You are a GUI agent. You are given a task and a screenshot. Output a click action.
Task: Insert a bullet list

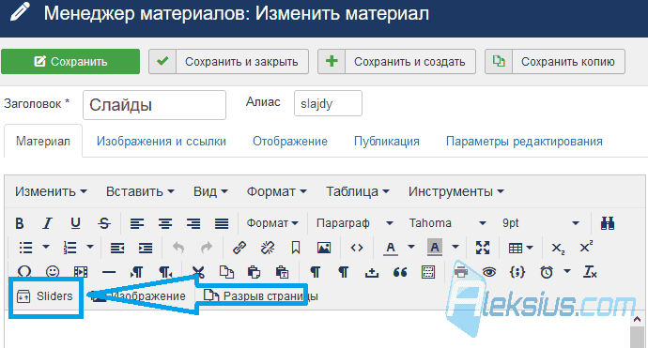[25, 248]
